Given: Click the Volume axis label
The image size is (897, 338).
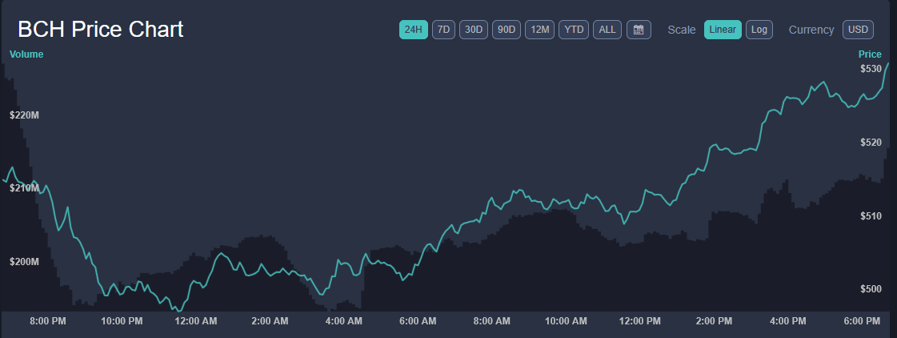Looking at the screenshot, I should [x=26, y=54].
